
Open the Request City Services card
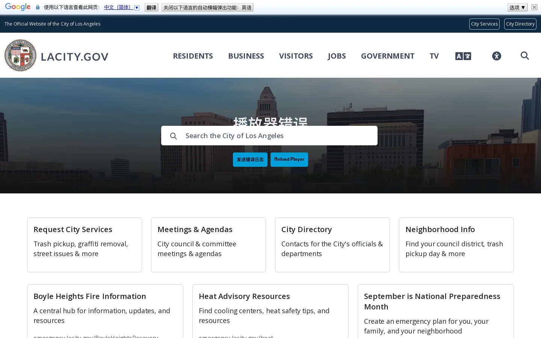tap(85, 245)
